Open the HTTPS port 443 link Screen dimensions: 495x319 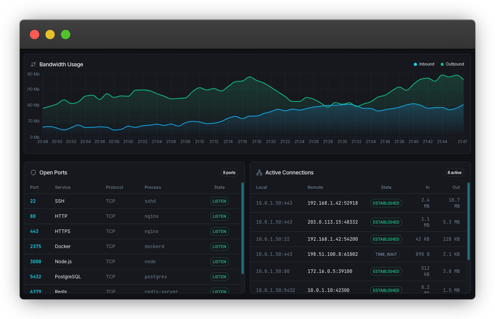point(33,231)
